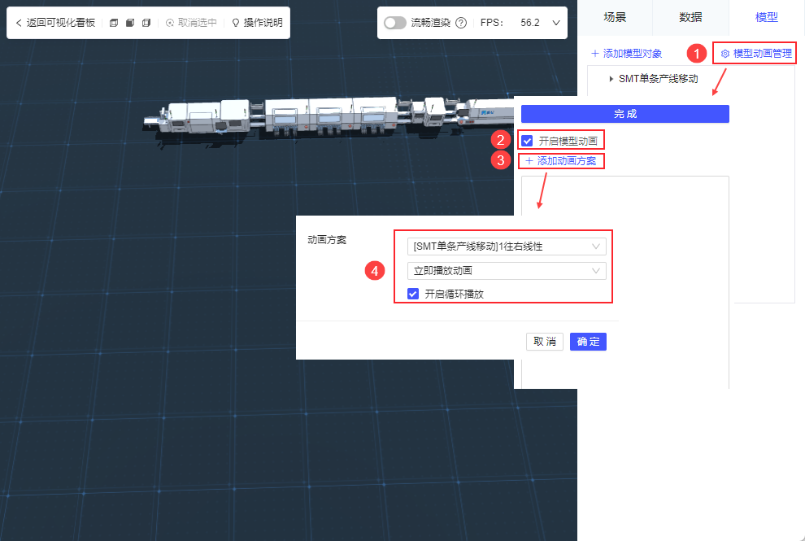
Task: Toggle 开启循环播放 checkbox
Action: click(413, 294)
